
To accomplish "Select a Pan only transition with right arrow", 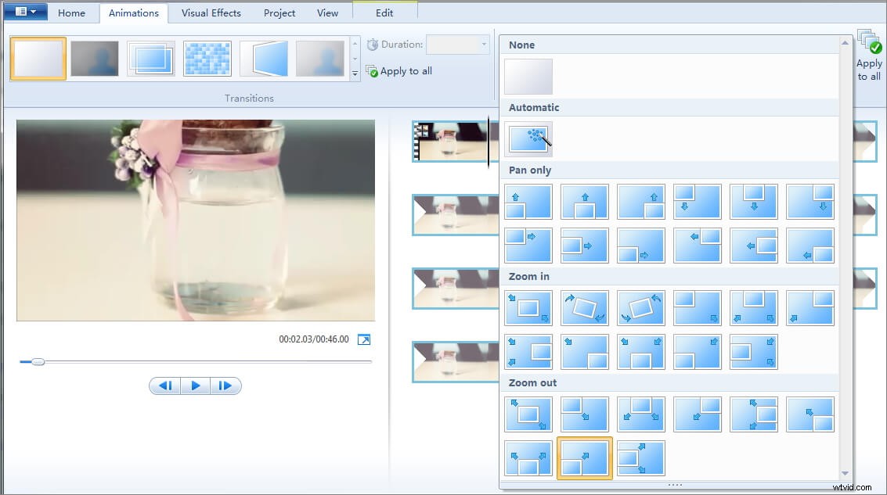I will 528,246.
